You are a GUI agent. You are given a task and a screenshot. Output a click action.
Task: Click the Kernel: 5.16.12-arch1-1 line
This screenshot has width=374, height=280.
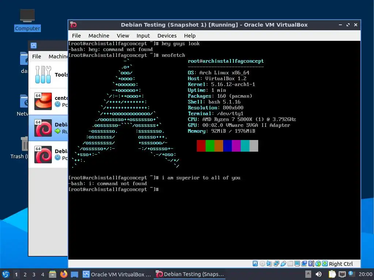click(x=221, y=84)
